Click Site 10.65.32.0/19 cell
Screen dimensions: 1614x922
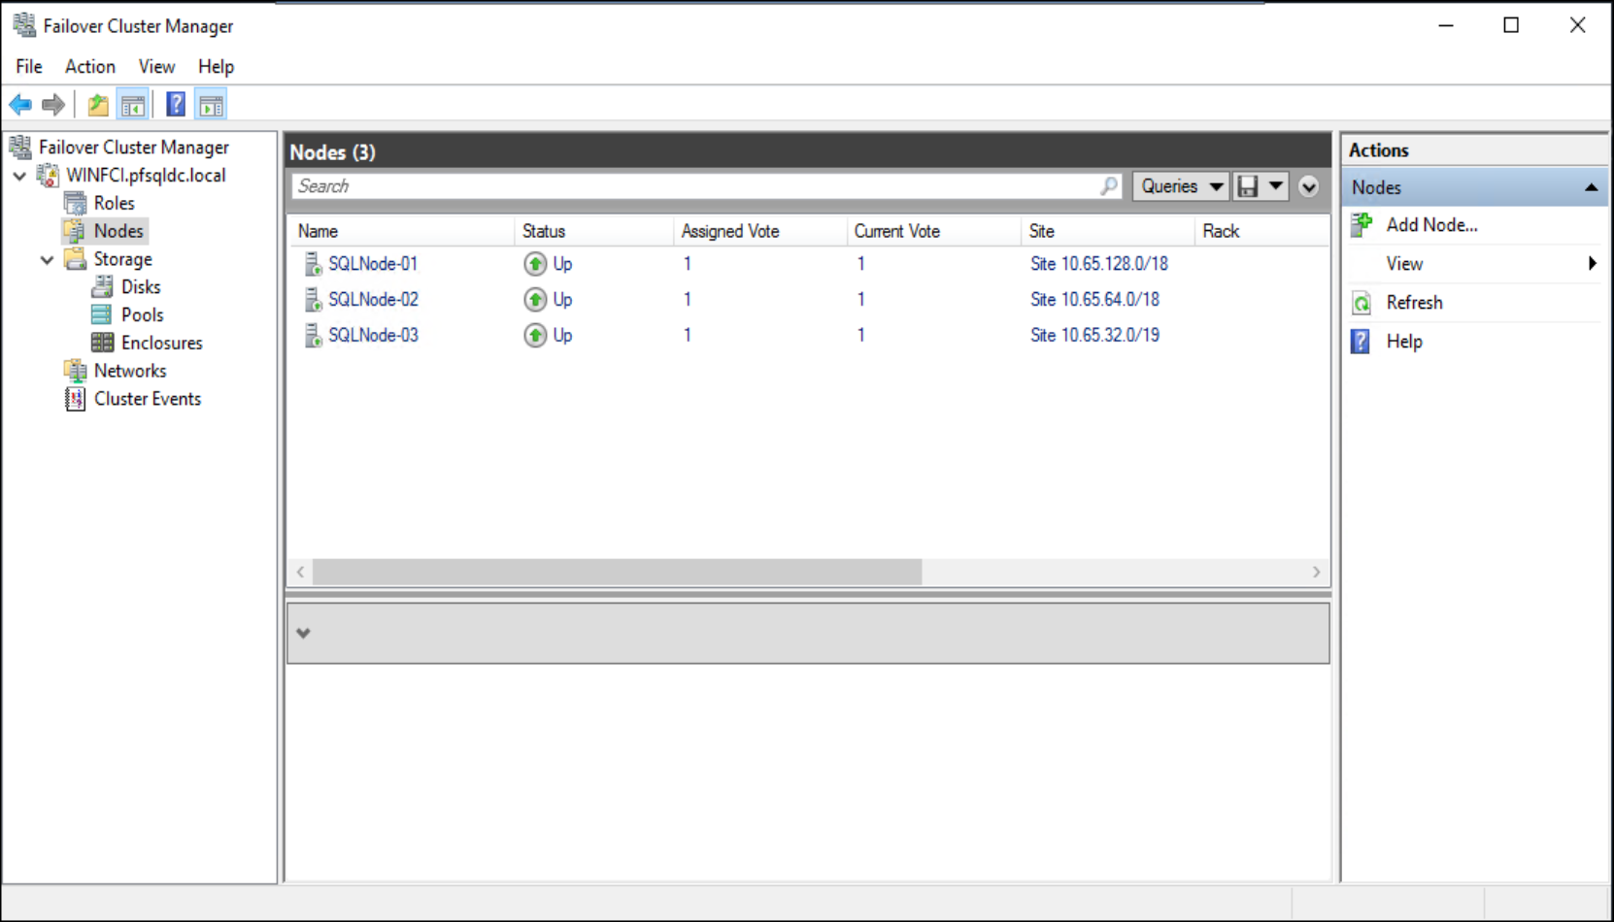point(1094,336)
